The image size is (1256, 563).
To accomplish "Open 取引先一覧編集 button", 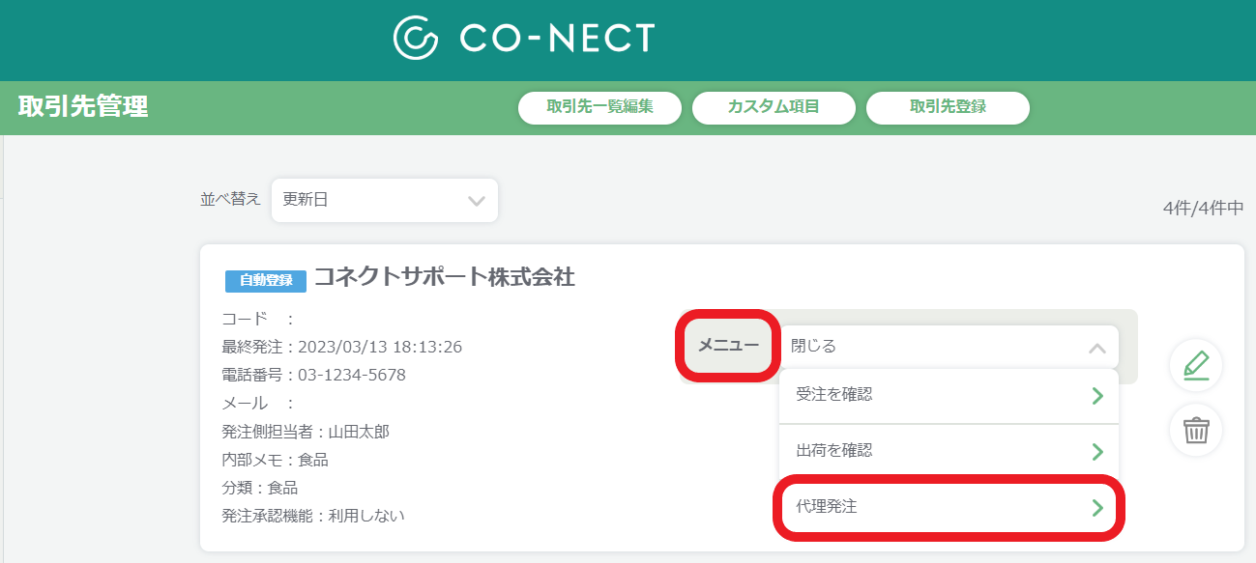I will pyautogui.click(x=599, y=107).
